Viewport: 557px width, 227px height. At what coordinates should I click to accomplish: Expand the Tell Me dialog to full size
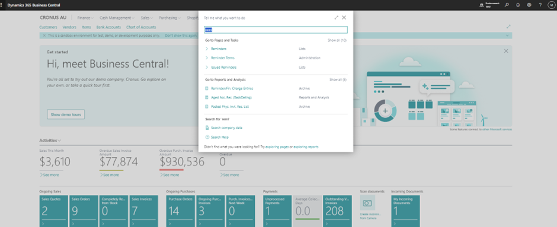pos(337,17)
